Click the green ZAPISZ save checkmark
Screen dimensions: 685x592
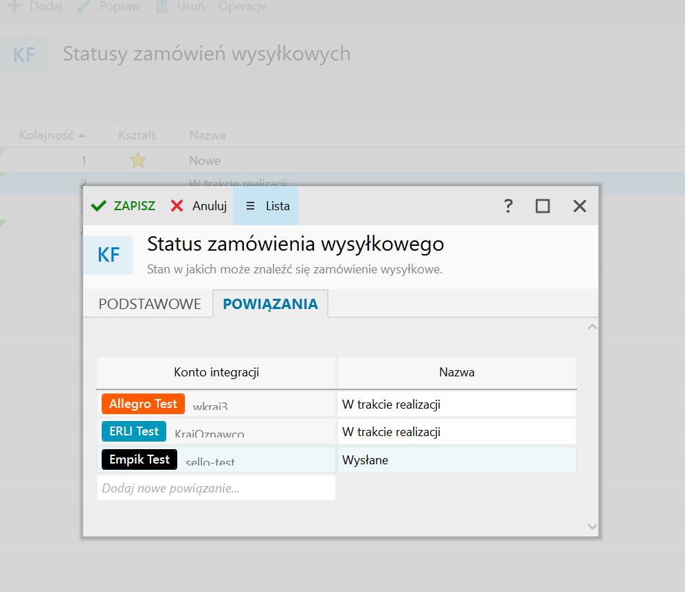(x=100, y=206)
